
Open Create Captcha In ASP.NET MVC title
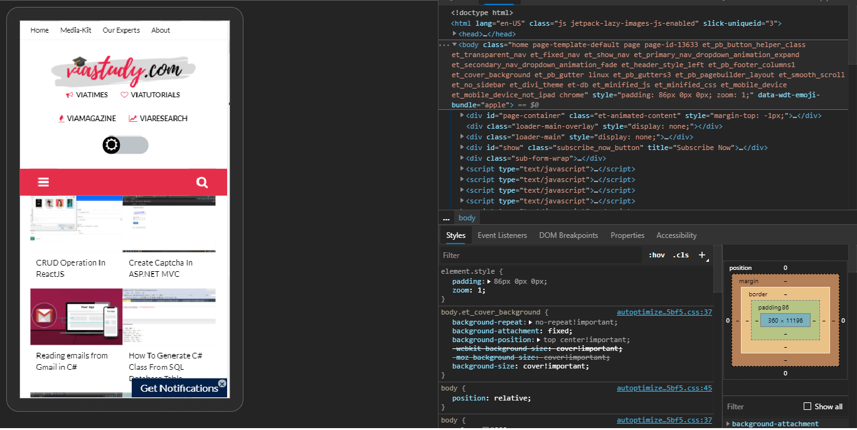point(161,268)
